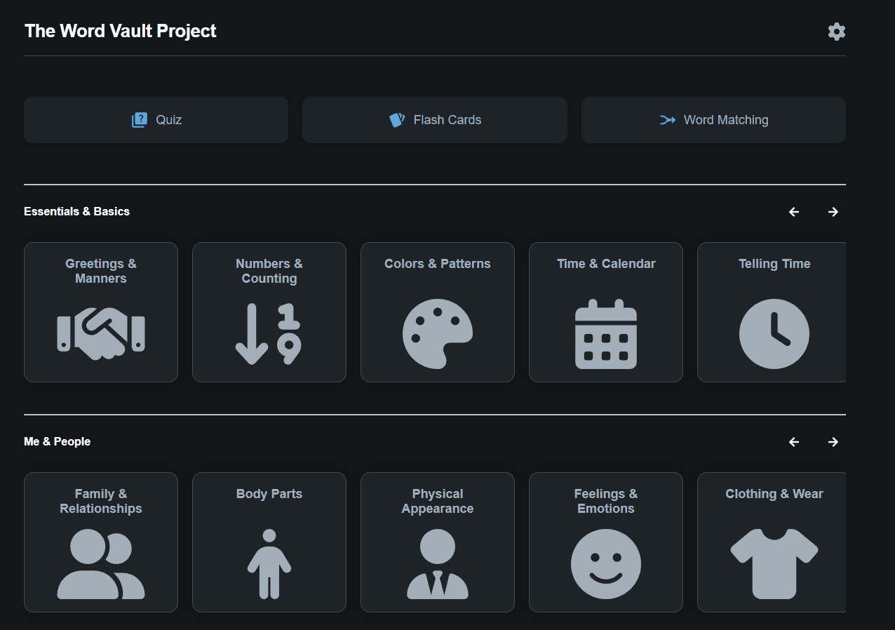Click the Quiz card icon
Image resolution: width=895 pixels, height=630 pixels.
pos(140,120)
